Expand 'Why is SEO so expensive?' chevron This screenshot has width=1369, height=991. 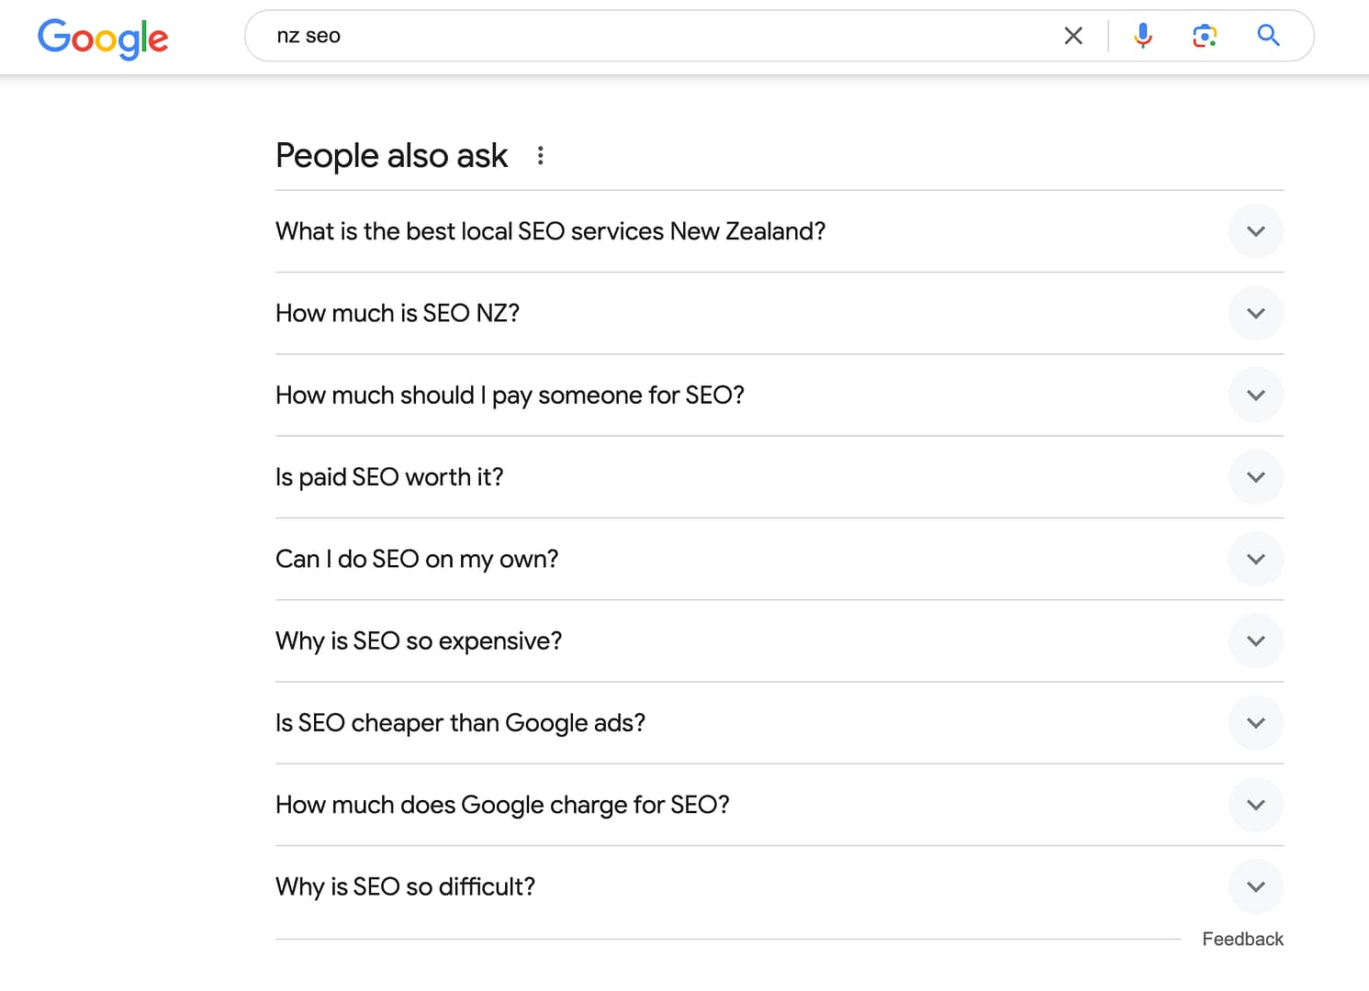[x=1255, y=641]
